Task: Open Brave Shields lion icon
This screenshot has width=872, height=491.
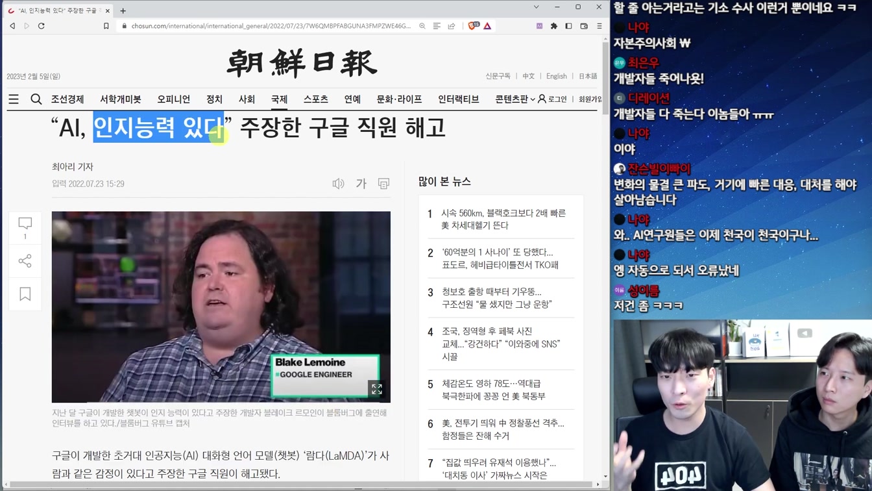Action: tap(474, 26)
